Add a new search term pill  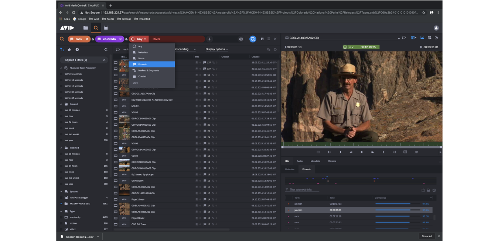tap(209, 39)
